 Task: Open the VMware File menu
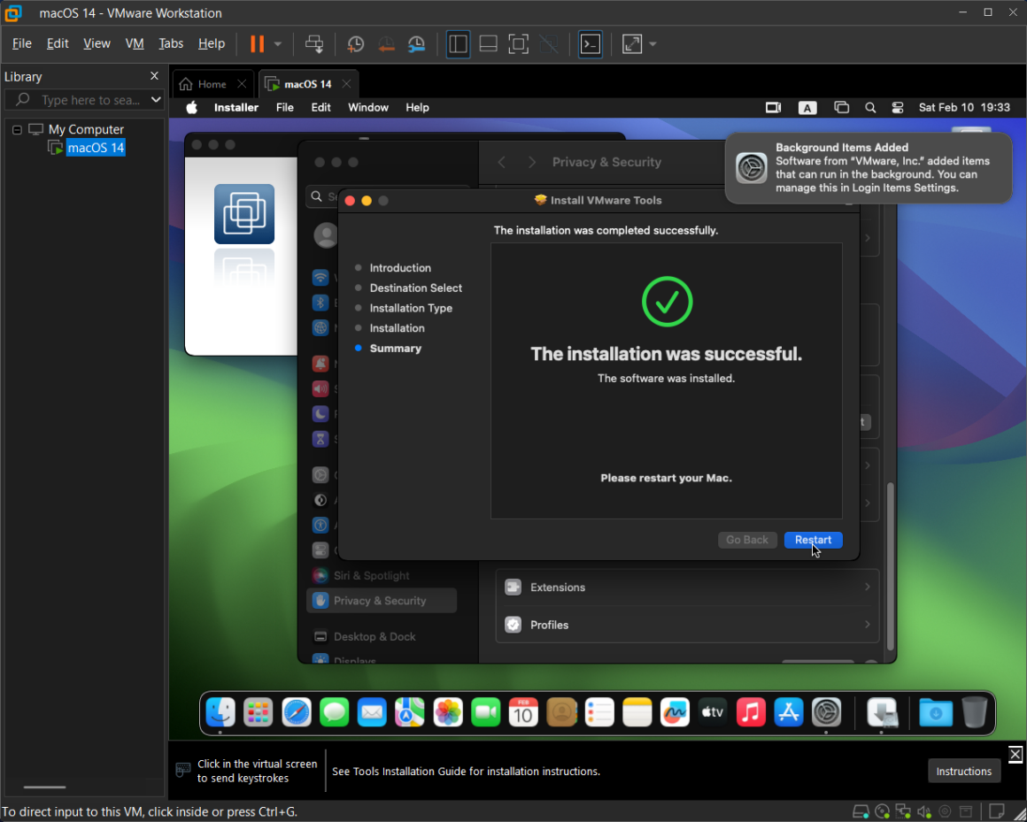[21, 43]
